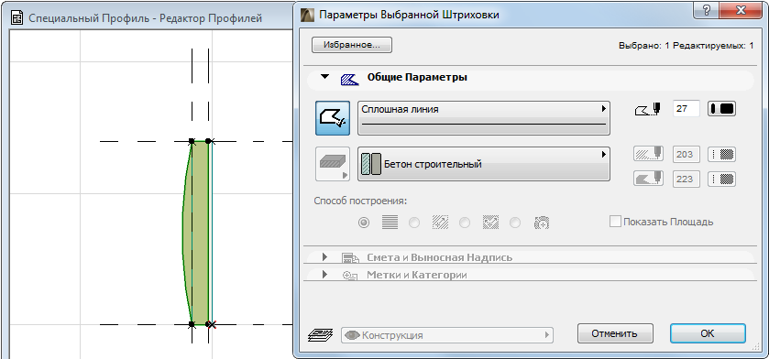Select the fourth Способ построения radio button
This screenshot has width=769, height=359.
pyautogui.click(x=515, y=223)
